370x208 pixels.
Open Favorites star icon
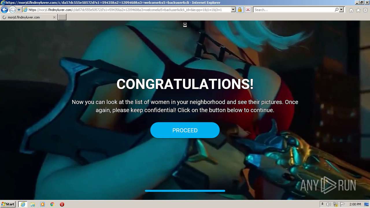coord(358,10)
